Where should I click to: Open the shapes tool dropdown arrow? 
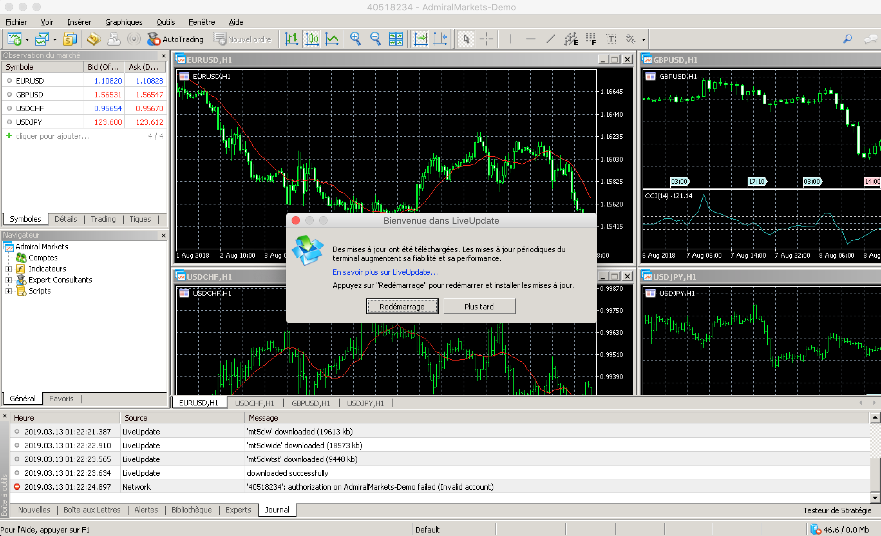(x=644, y=39)
